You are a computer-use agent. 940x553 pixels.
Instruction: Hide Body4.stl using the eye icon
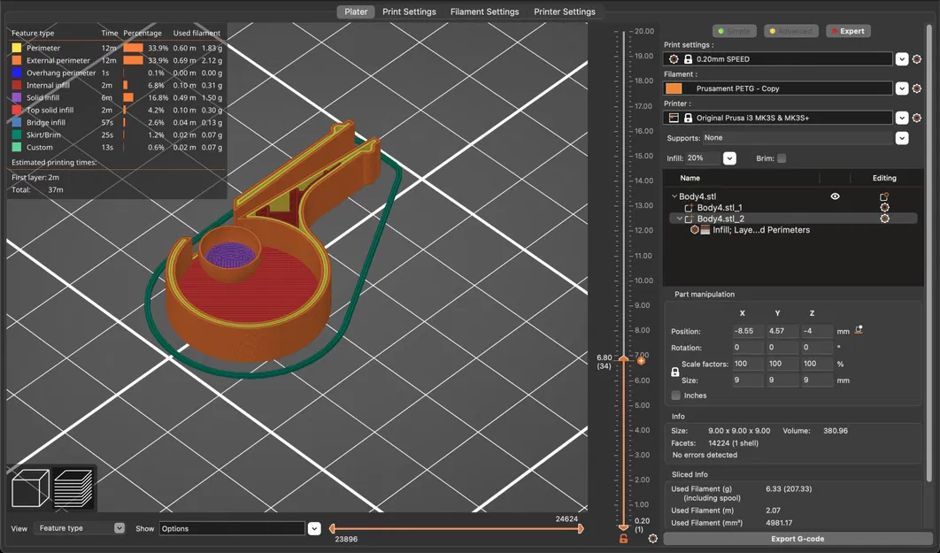pyautogui.click(x=835, y=196)
